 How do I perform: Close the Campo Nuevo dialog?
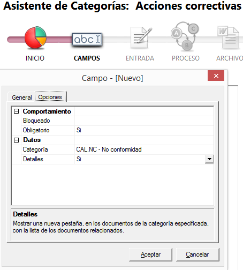point(216,76)
